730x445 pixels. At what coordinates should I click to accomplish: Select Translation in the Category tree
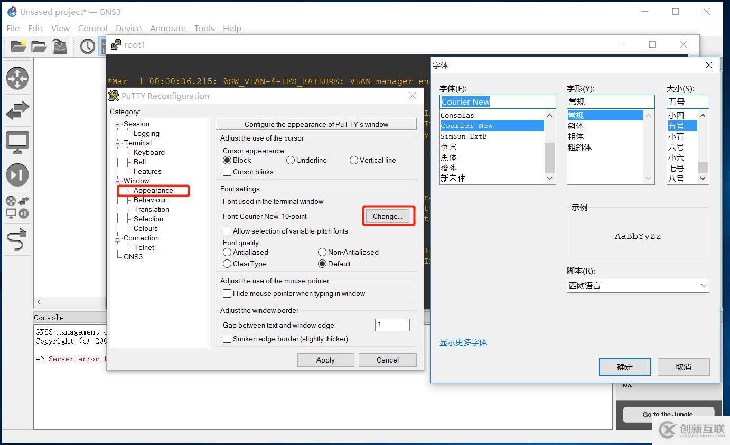tap(151, 209)
